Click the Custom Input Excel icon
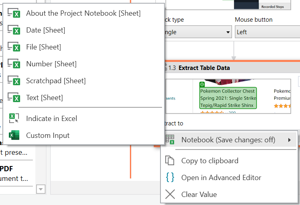This screenshot has height=205, width=300. coord(14,135)
